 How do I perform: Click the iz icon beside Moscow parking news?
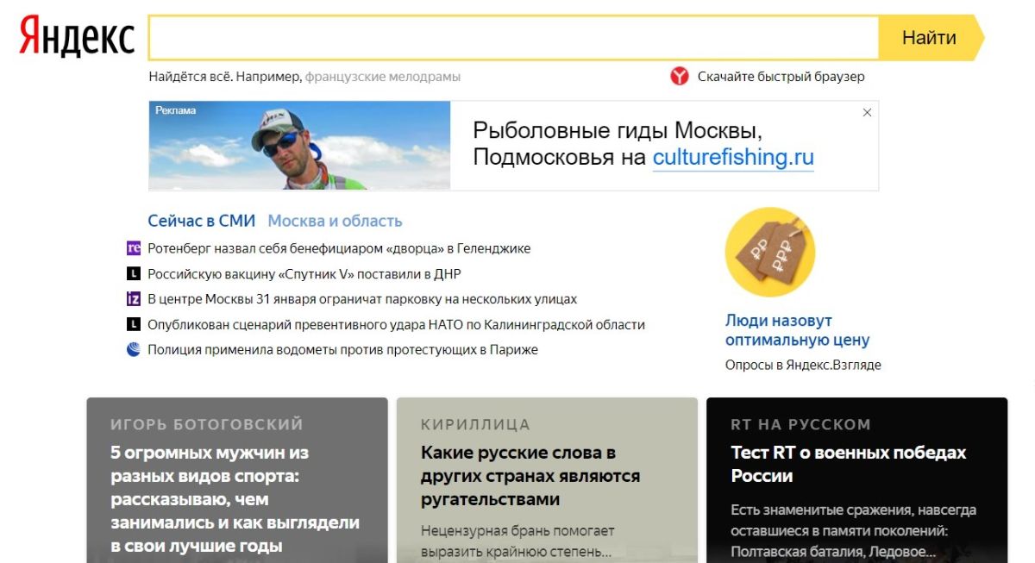(134, 299)
